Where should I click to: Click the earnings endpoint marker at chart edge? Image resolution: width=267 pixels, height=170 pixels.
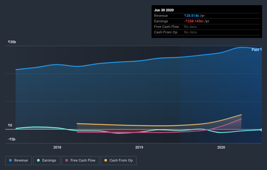coord(261,130)
